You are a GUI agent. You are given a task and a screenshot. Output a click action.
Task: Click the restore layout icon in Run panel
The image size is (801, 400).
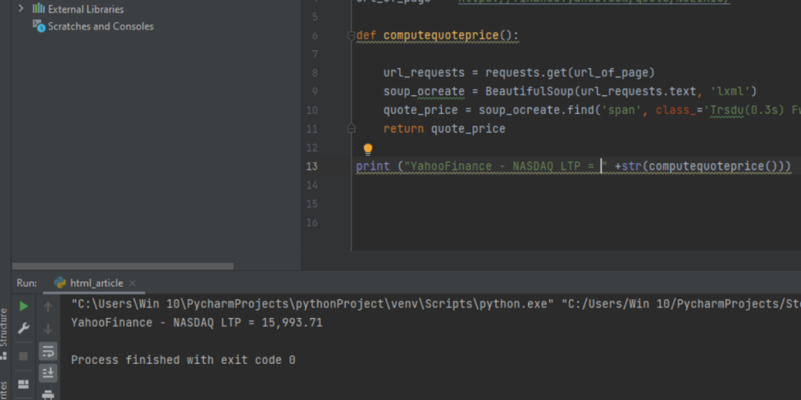pos(23,384)
